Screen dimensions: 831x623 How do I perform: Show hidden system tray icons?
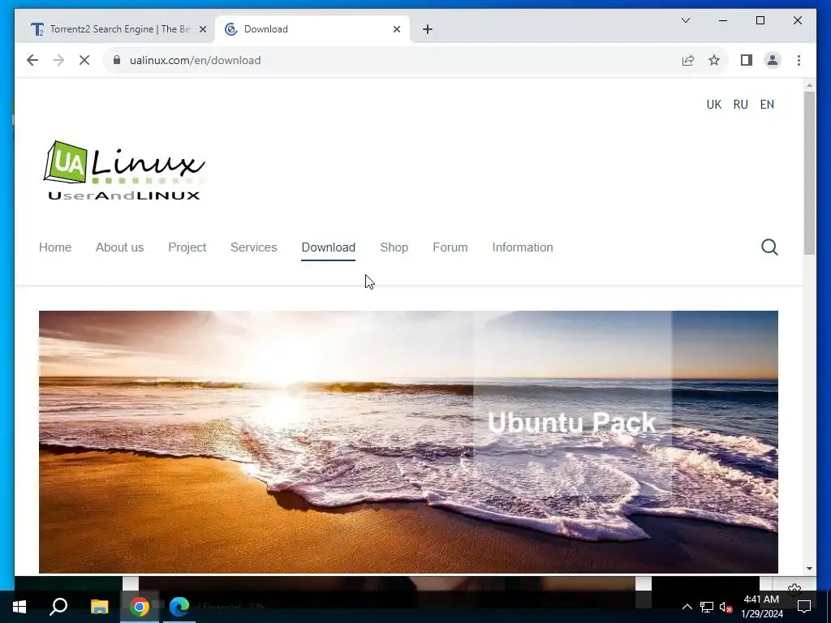[687, 607]
